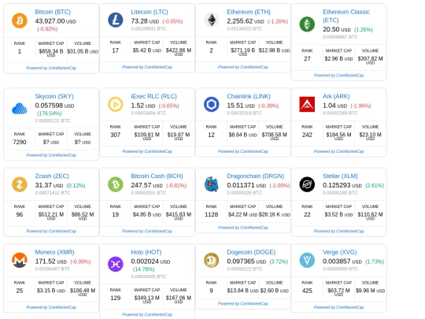This screenshot has height=319, width=425.
Task: Open the Ethereum Classic (ETC) title link
Action: [x=346, y=16]
